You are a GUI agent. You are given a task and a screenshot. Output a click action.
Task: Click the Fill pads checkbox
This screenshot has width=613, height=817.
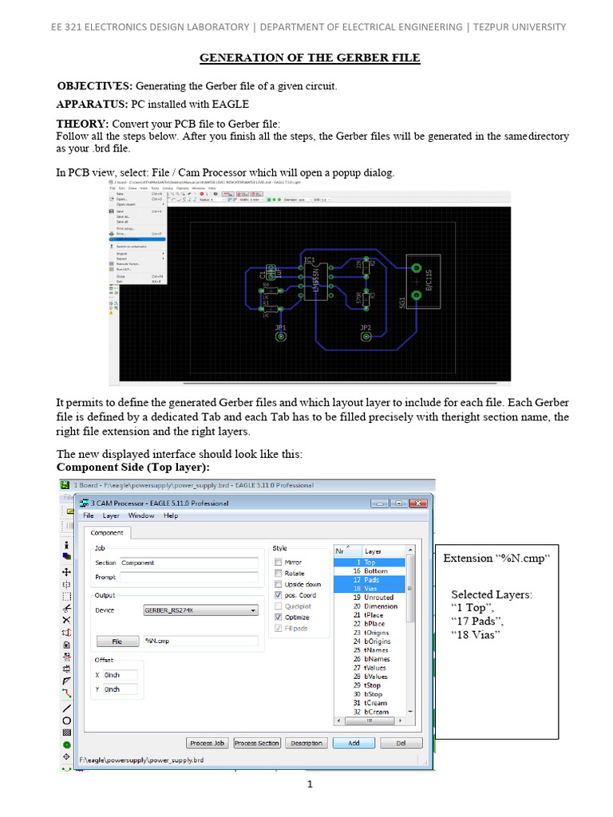tap(279, 628)
